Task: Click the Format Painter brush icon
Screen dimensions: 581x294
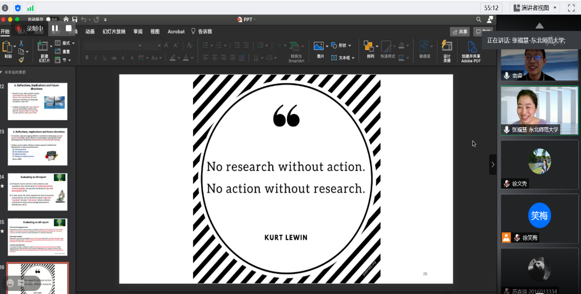Action: (x=21, y=60)
